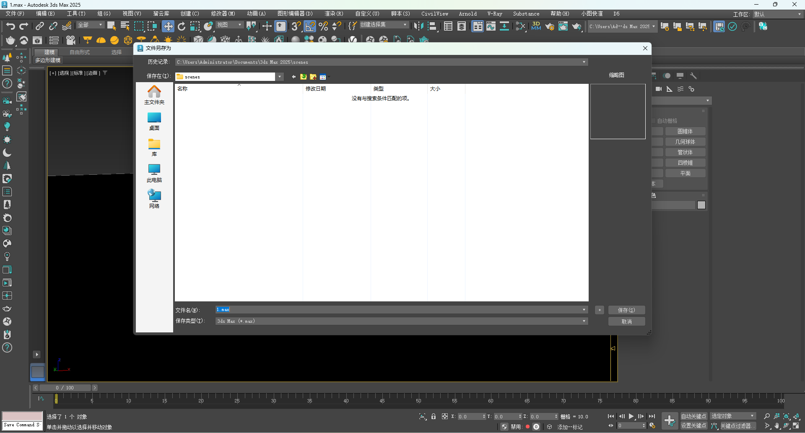This screenshot has height=433, width=805.
Task: Toggle the auto-backup save icon
Action: point(719,26)
